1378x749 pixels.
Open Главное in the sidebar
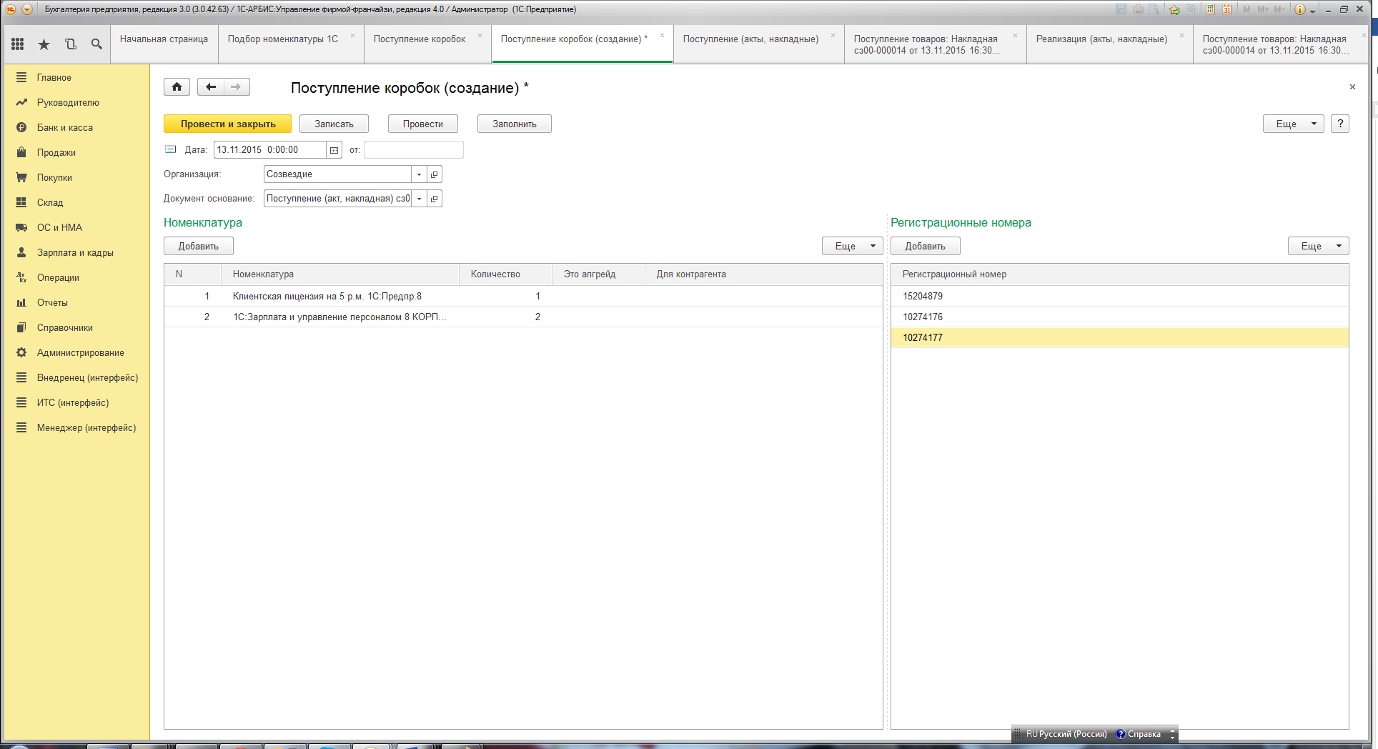(54, 78)
